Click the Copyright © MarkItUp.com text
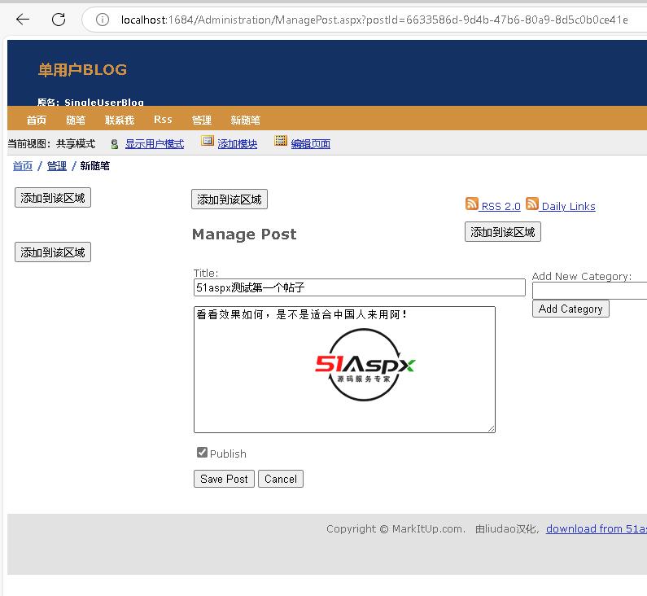 pyautogui.click(x=396, y=528)
